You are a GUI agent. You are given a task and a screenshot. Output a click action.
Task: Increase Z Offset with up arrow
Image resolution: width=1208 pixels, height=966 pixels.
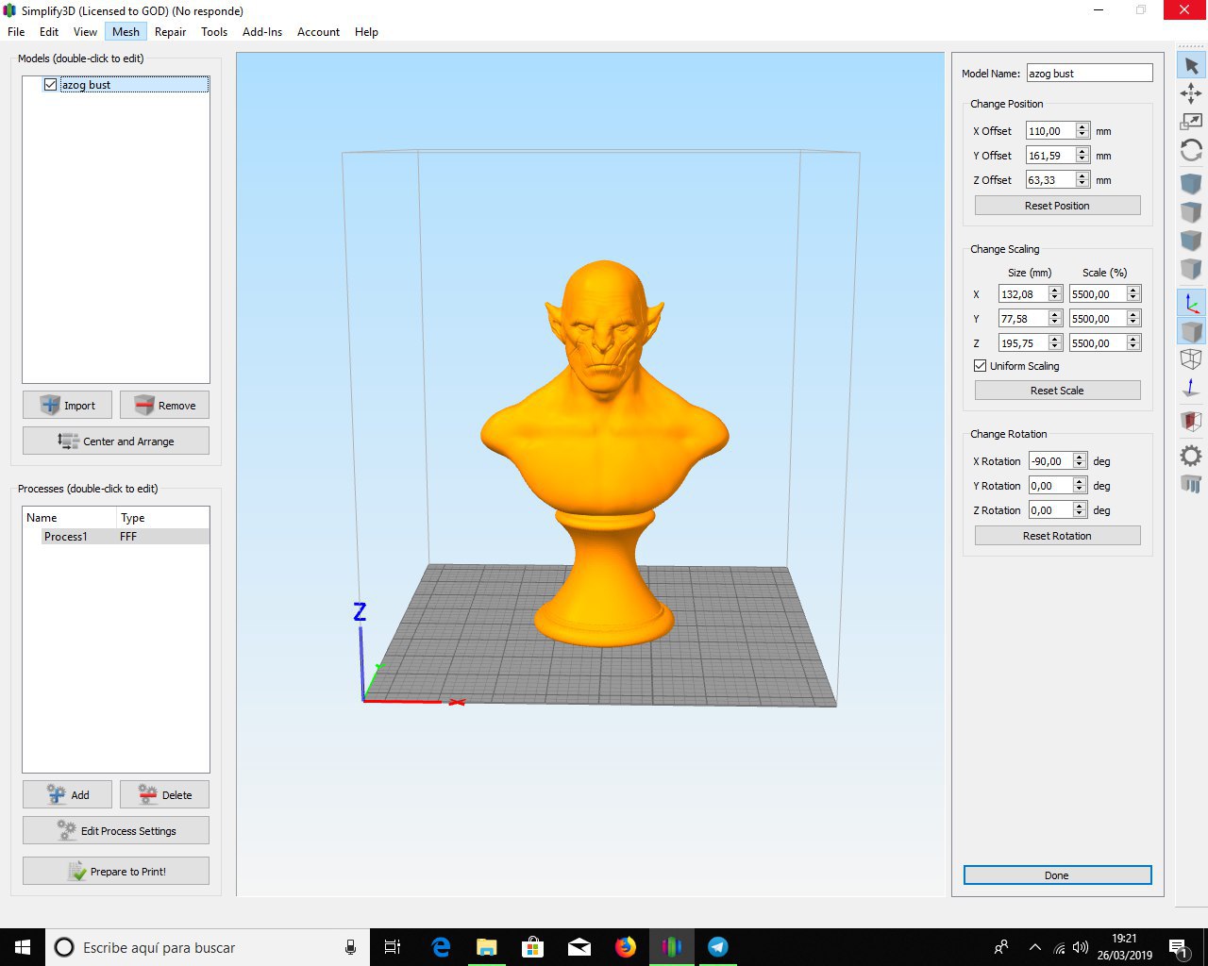point(1082,176)
